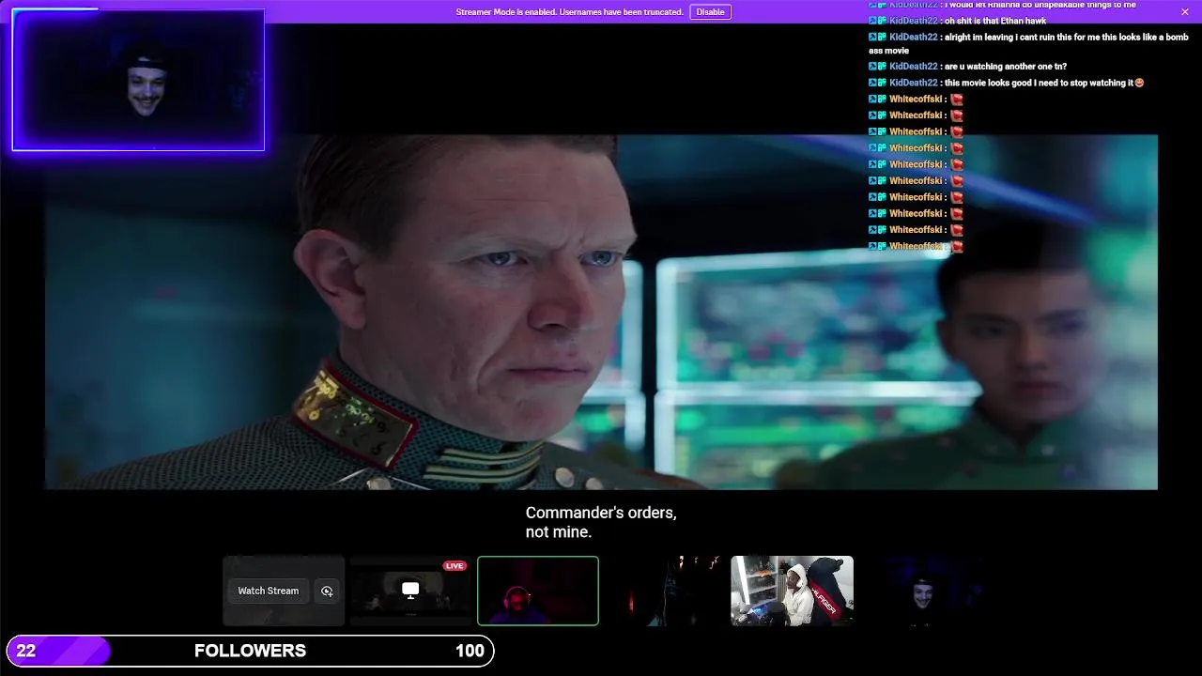Screen dimensions: 1202x676
Task: Open the dark thumbnail after the green-bordered one
Action: point(665,591)
